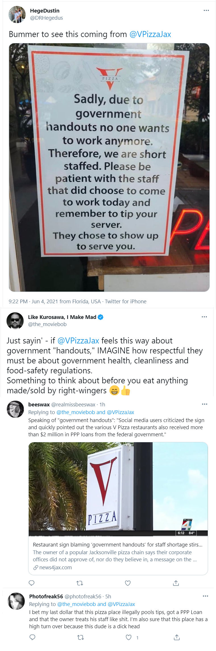The height and width of the screenshot is (651, 216).
Task: Share beeswax's tweet
Action: click(x=176, y=583)
